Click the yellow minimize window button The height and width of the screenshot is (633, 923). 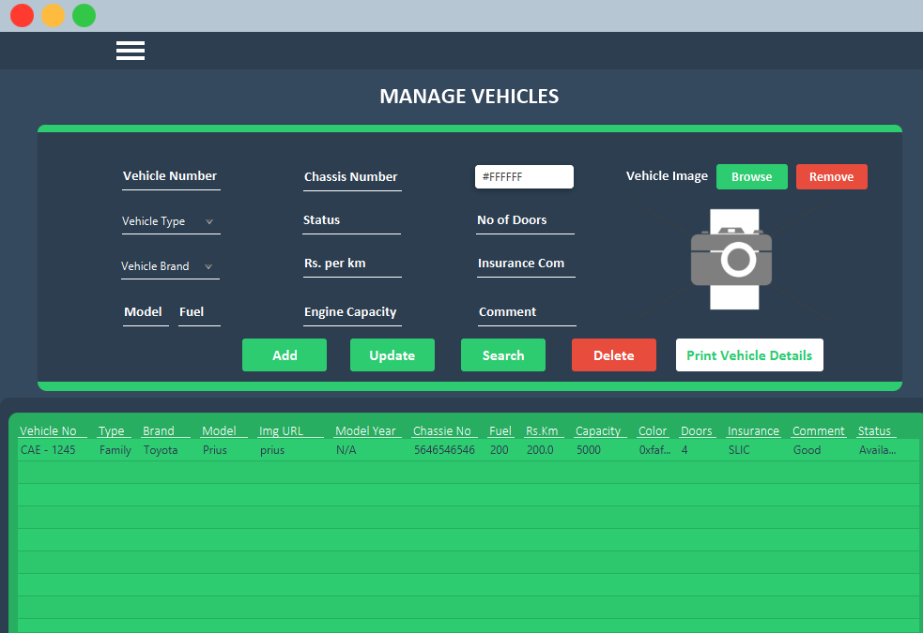coord(53,15)
